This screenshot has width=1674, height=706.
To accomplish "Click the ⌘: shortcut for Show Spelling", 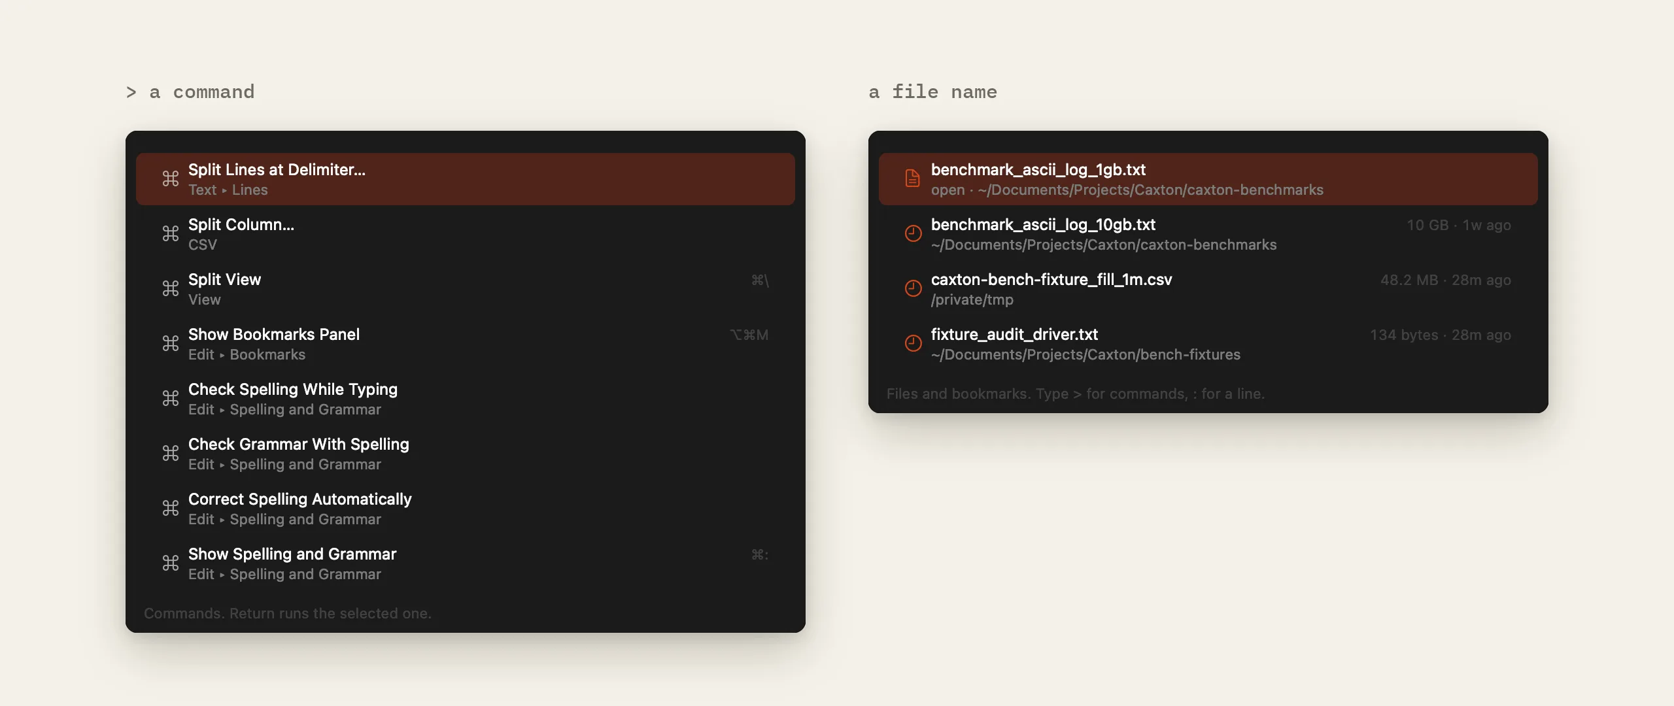I will click(760, 554).
